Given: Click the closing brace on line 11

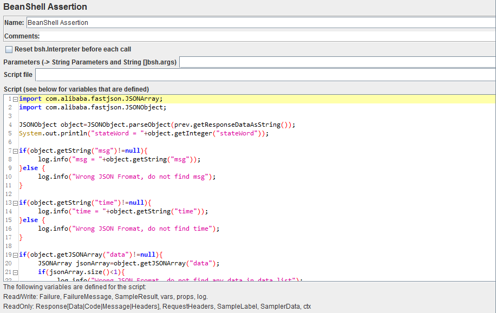Looking at the screenshot, I should [x=21, y=185].
